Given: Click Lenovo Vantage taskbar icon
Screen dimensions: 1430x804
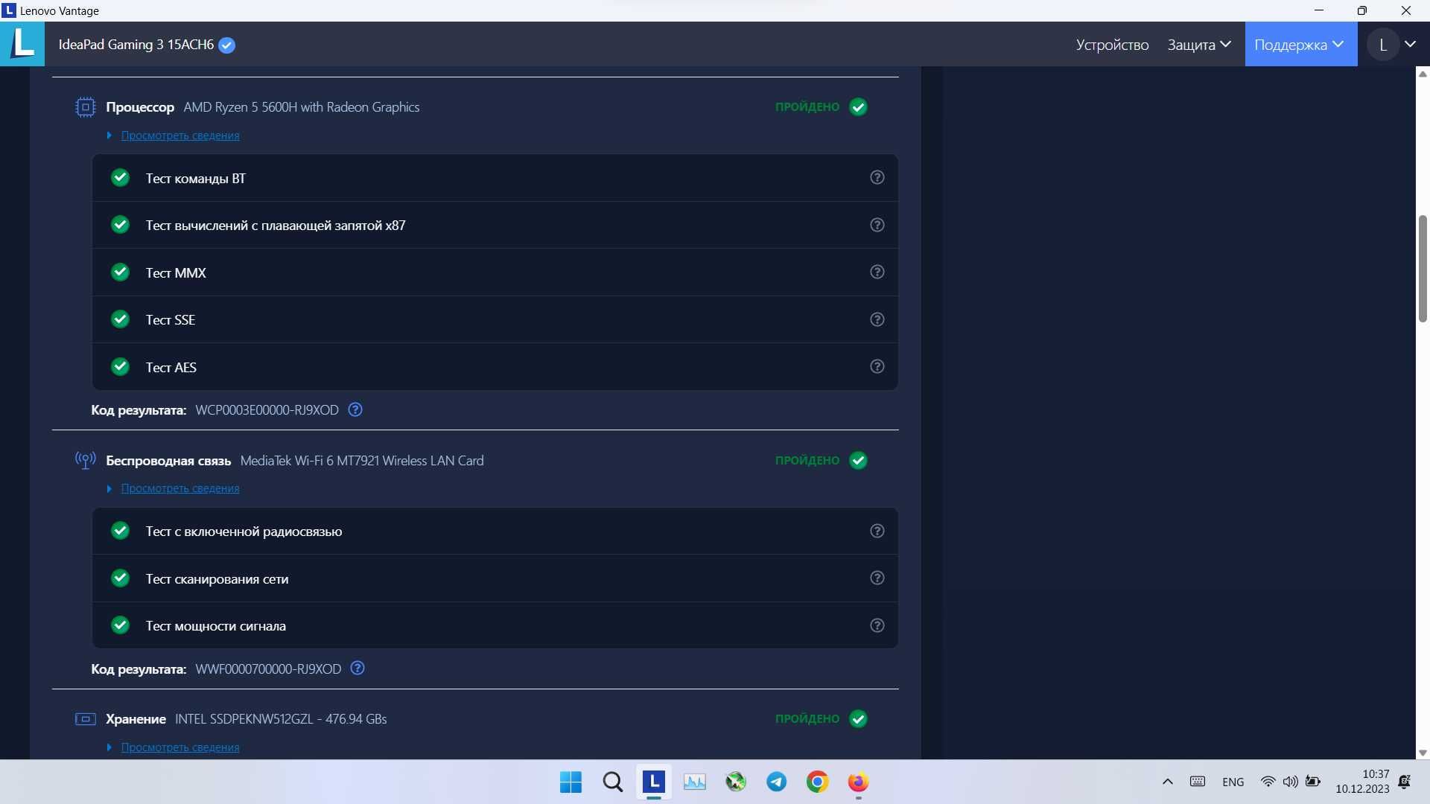Looking at the screenshot, I should pos(653,782).
